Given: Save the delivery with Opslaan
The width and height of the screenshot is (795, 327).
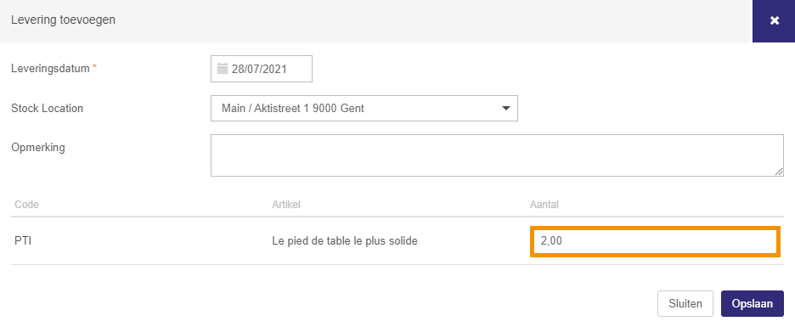Looking at the screenshot, I should (x=753, y=304).
